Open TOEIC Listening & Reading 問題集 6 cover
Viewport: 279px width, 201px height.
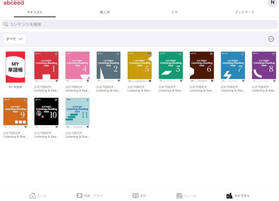(x=202, y=67)
